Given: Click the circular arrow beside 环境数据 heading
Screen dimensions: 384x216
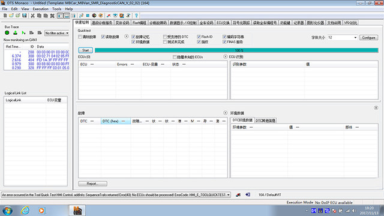Looking at the screenshot, I should (x=226, y=113).
